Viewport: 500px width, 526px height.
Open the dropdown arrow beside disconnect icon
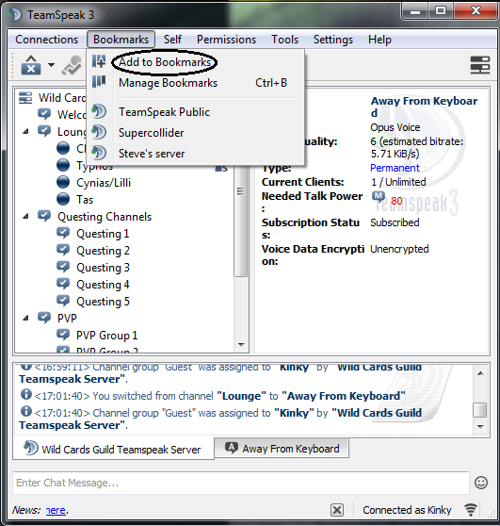pos(51,64)
